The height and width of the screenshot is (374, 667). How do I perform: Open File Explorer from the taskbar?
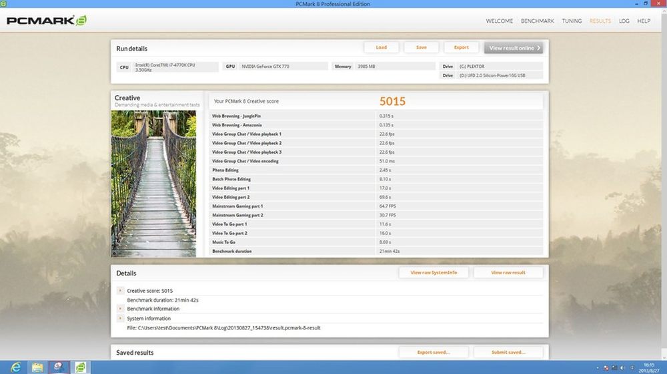point(37,367)
